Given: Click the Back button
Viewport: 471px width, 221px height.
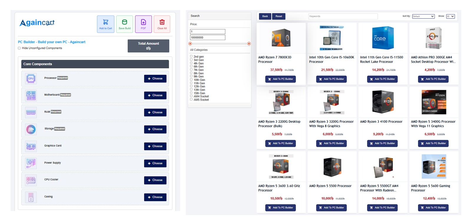Looking at the screenshot, I should point(265,16).
